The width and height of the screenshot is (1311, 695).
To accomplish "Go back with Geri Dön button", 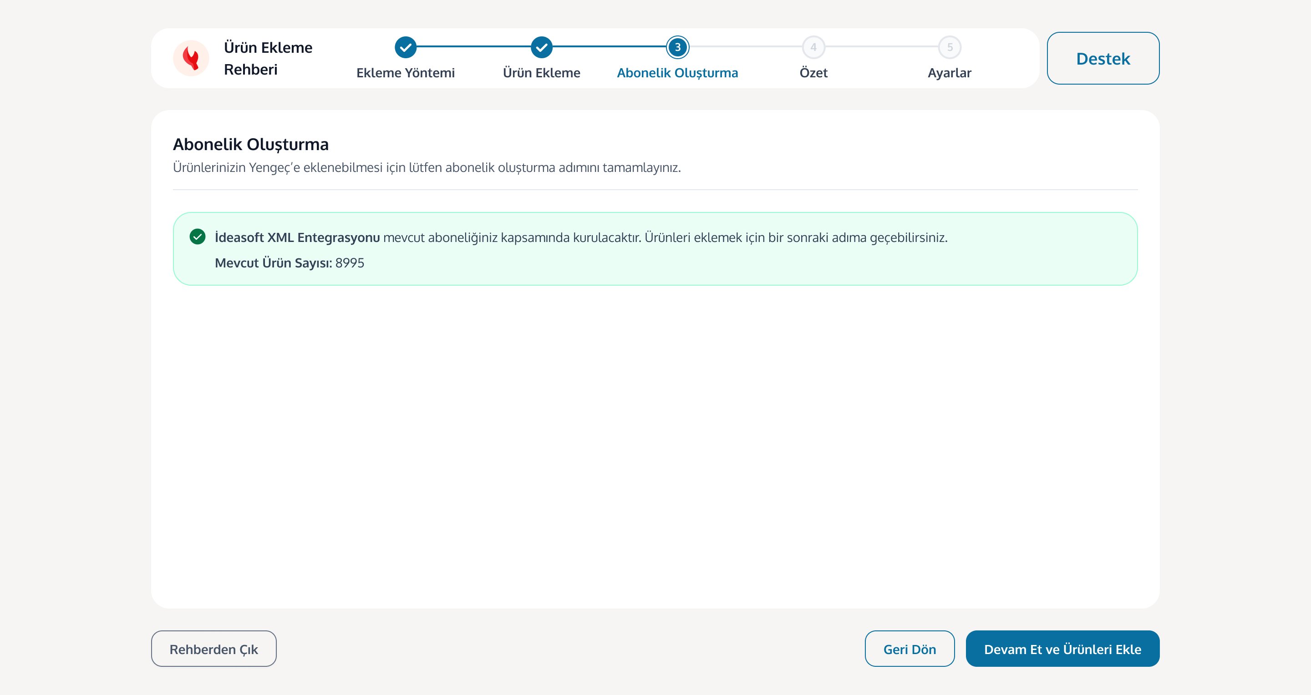I will click(910, 649).
